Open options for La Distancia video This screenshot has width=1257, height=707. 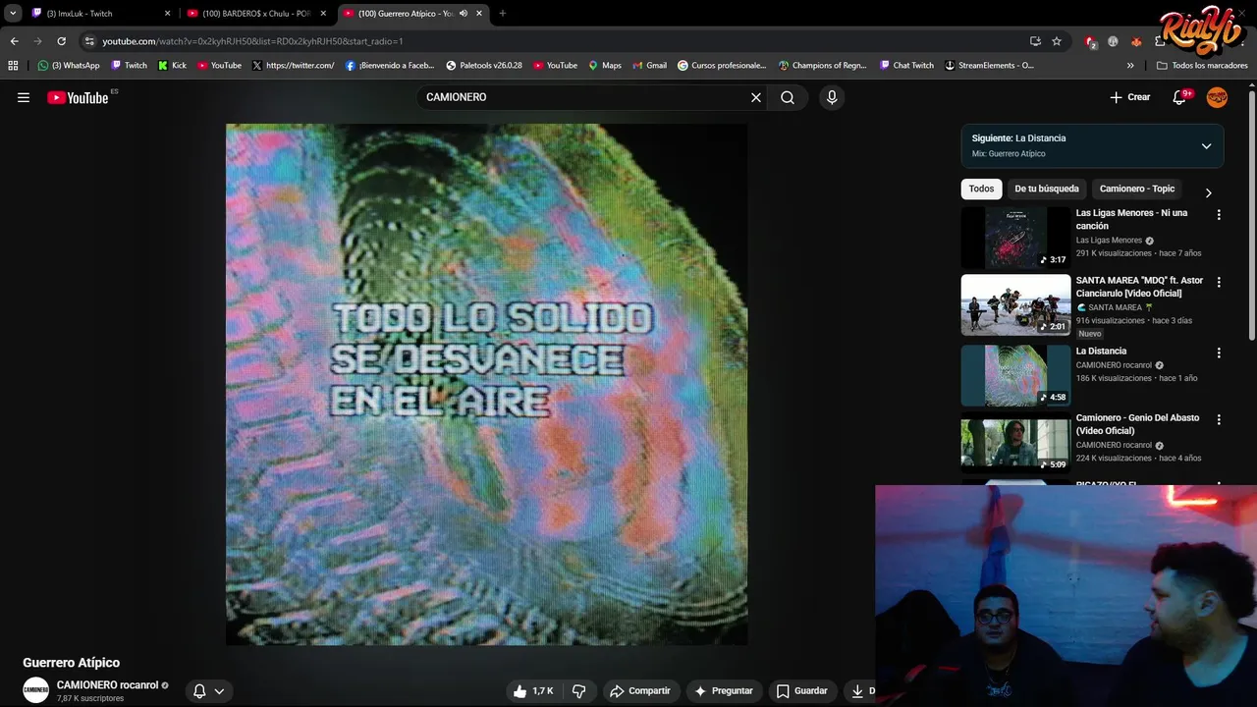click(1219, 353)
